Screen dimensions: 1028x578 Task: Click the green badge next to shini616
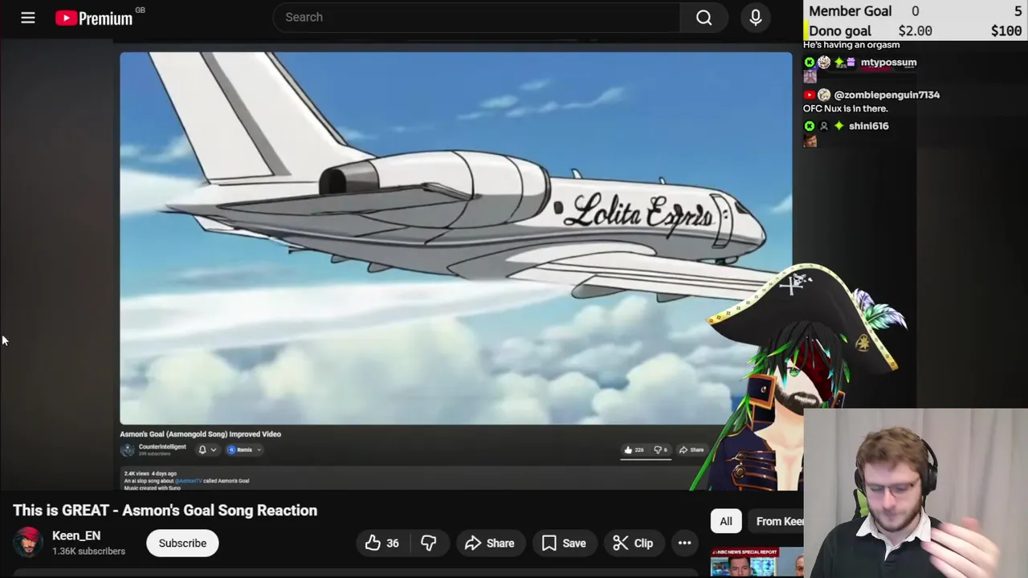click(810, 126)
